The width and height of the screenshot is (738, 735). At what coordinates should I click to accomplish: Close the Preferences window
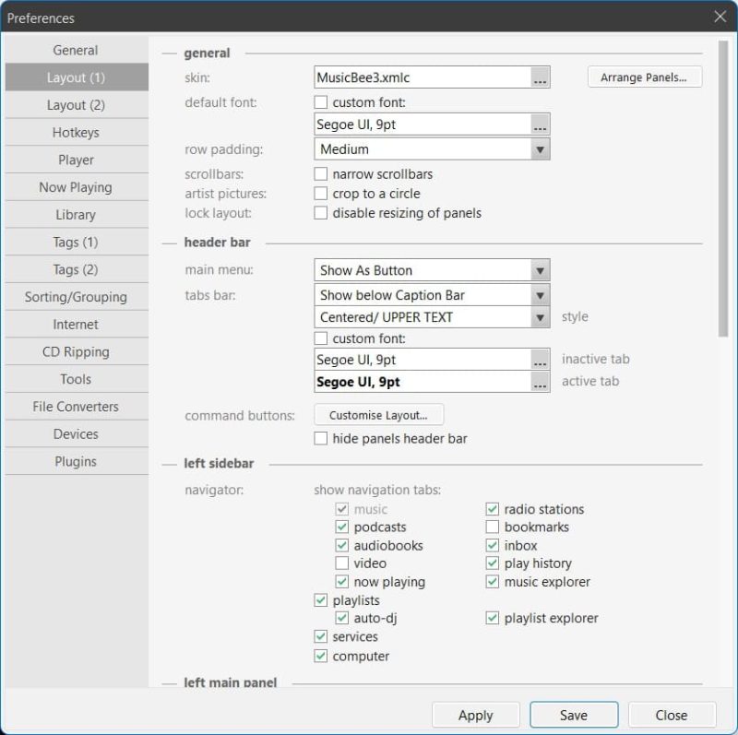720,17
